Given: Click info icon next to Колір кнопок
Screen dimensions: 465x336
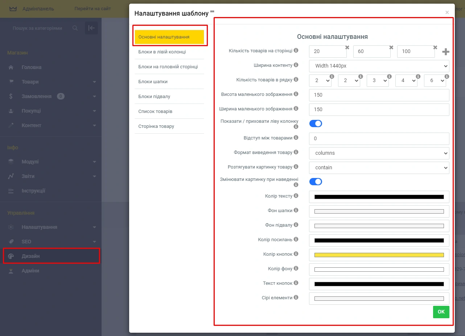Looking at the screenshot, I should coord(296,254).
